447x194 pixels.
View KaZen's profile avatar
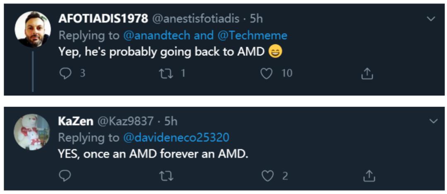coord(31,131)
